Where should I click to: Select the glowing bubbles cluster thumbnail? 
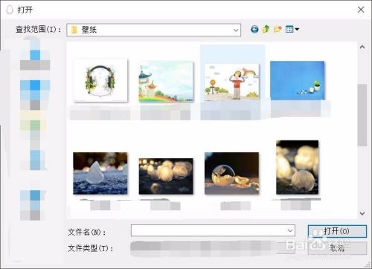coord(166,176)
